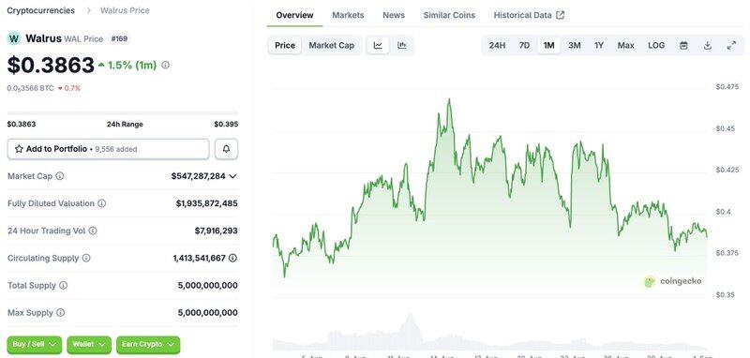750x358 pixels.
Task: Expand chart to fullscreen
Action: [731, 45]
